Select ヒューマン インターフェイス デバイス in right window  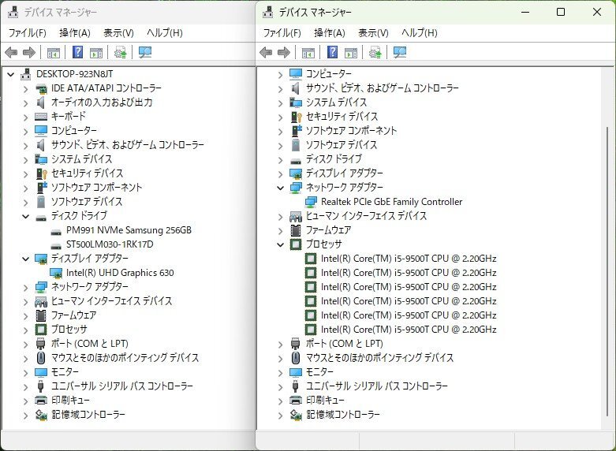coord(366,216)
